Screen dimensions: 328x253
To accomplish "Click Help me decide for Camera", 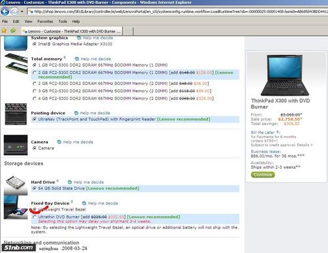I will (x=78, y=142).
